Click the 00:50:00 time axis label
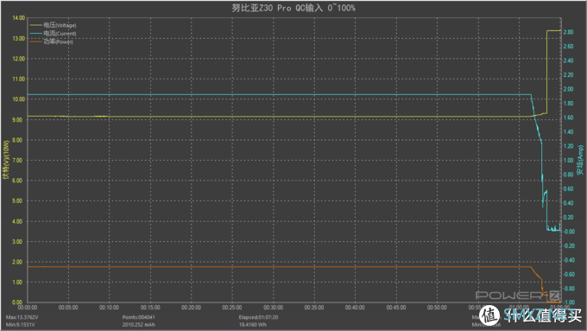587x331 pixels. pos(437,308)
